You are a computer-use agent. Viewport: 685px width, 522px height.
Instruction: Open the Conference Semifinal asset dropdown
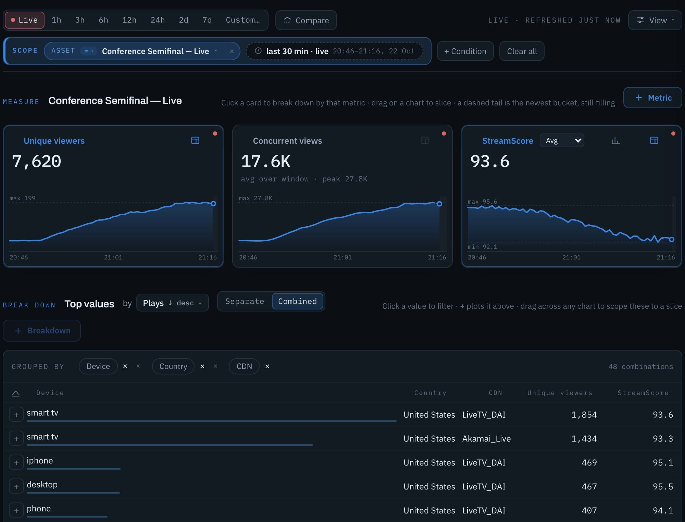pyautogui.click(x=160, y=51)
